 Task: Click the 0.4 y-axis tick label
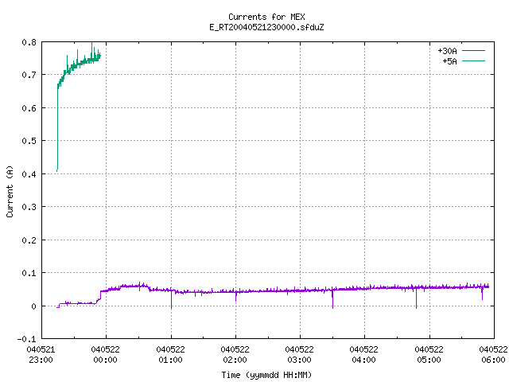(x=29, y=174)
